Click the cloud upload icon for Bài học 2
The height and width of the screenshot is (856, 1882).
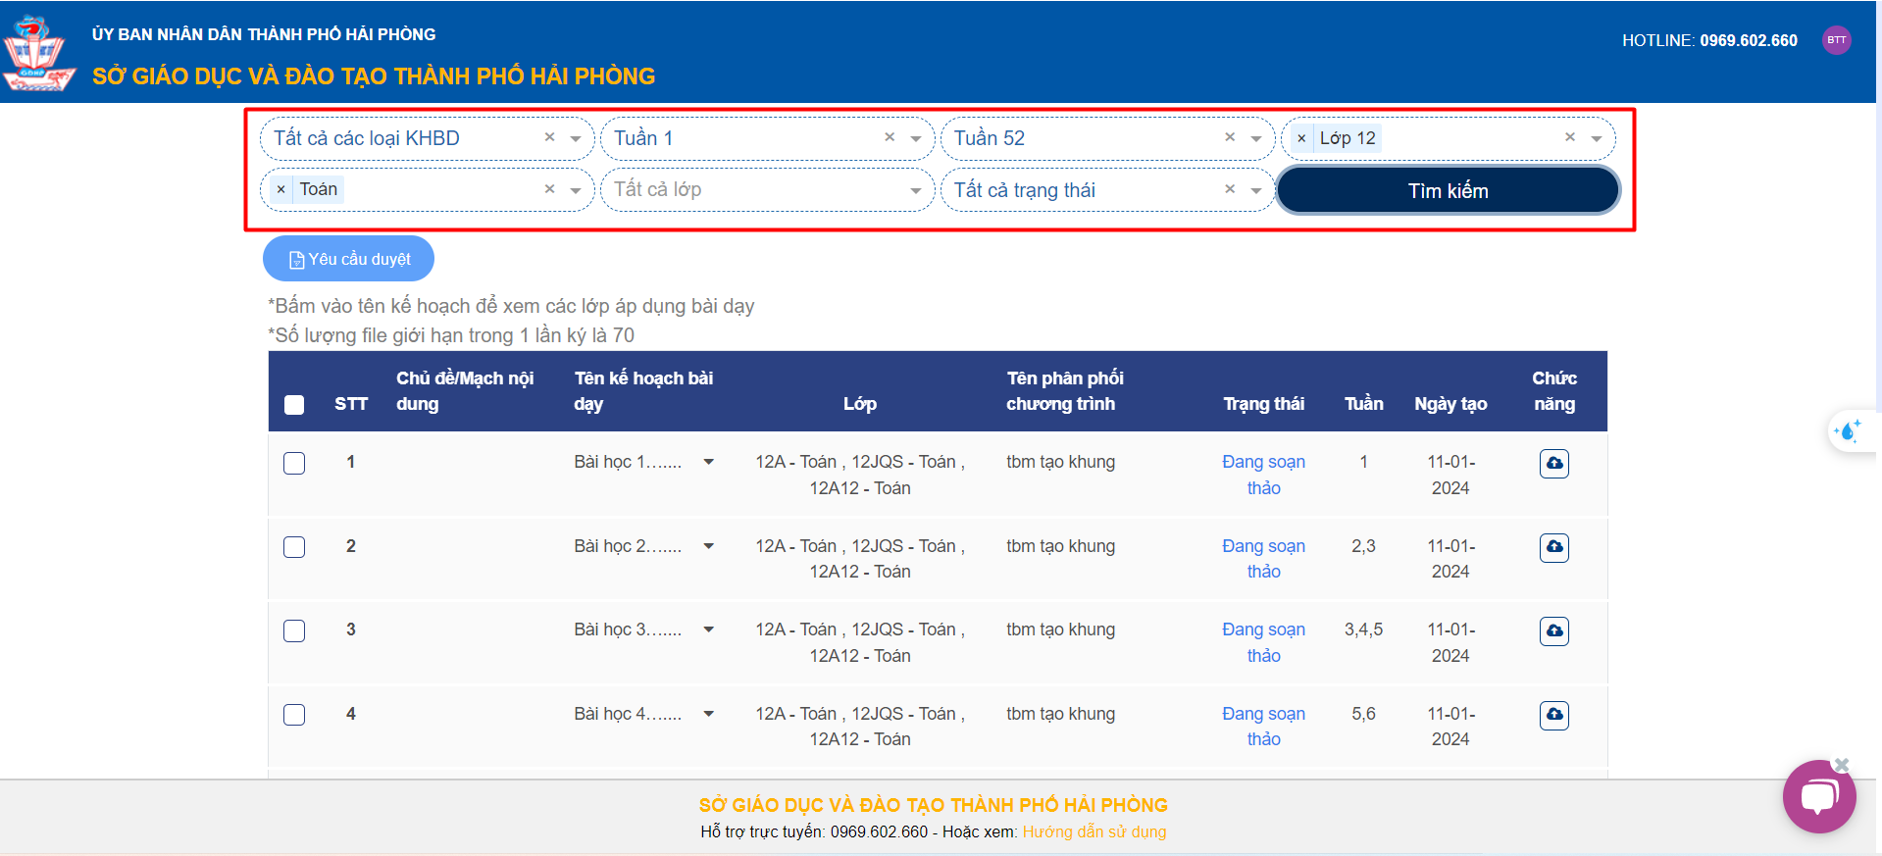click(x=1553, y=547)
